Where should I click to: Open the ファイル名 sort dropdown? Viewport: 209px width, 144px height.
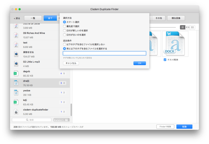62,120
